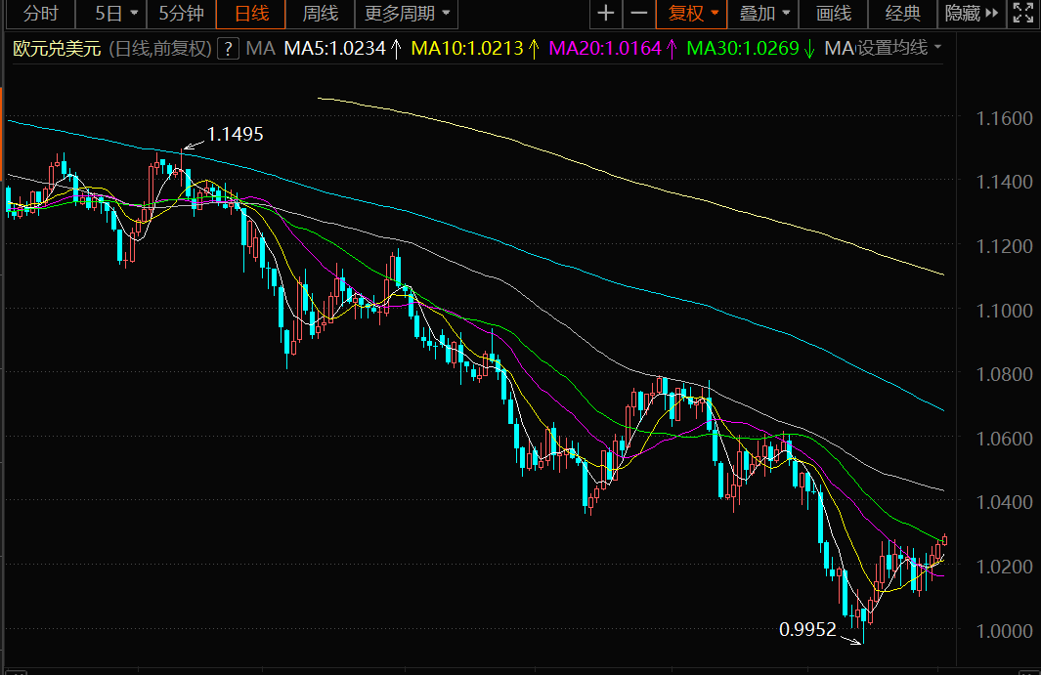Image resolution: width=1041 pixels, height=675 pixels.
Task: Toggle fullscreen with the expand icon
Action: (x=1023, y=14)
